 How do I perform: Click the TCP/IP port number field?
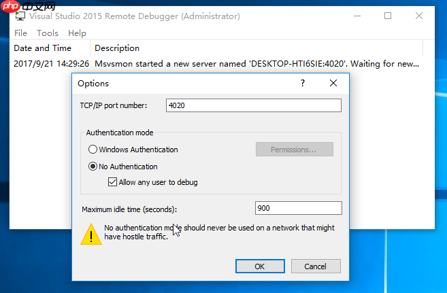(253, 105)
